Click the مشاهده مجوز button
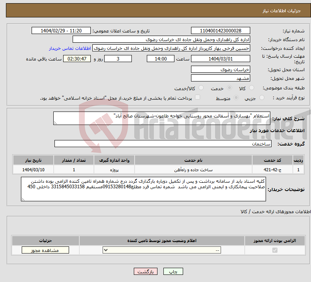Viewport: 311px width, 282px height. pyautogui.click(x=45, y=250)
